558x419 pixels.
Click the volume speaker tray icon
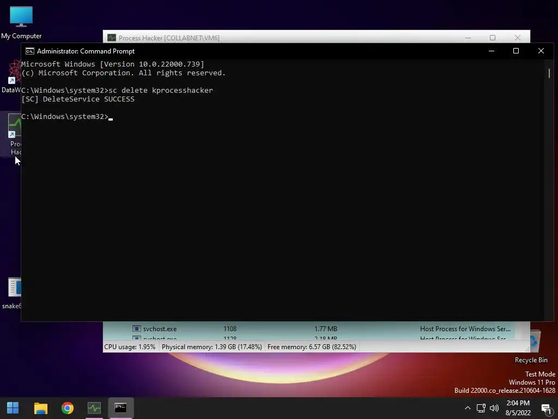[494, 408]
